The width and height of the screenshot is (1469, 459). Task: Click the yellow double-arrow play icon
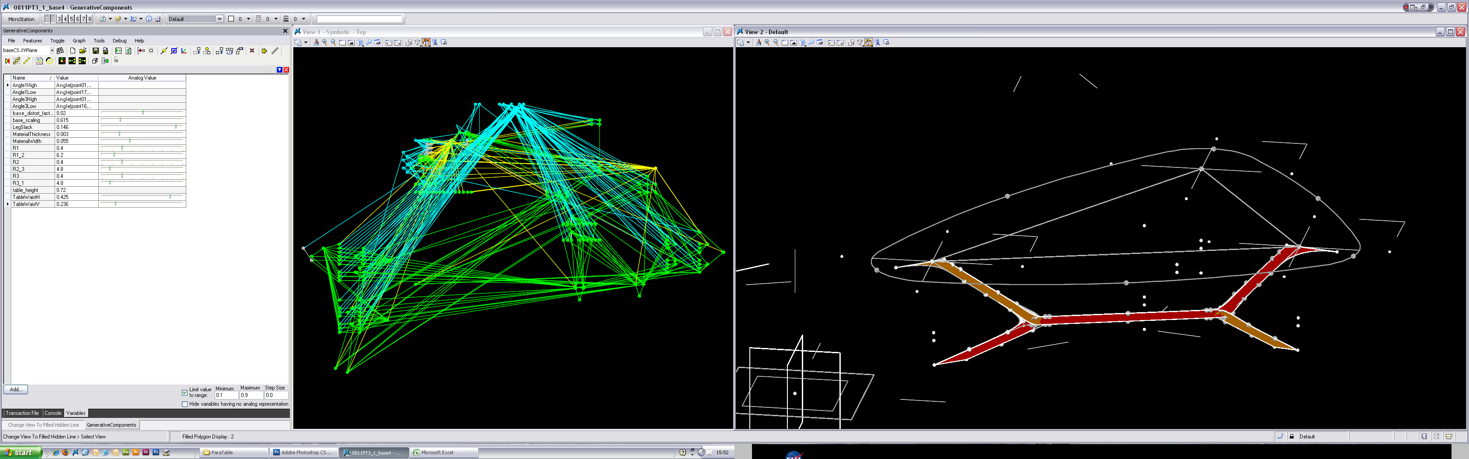[x=265, y=51]
